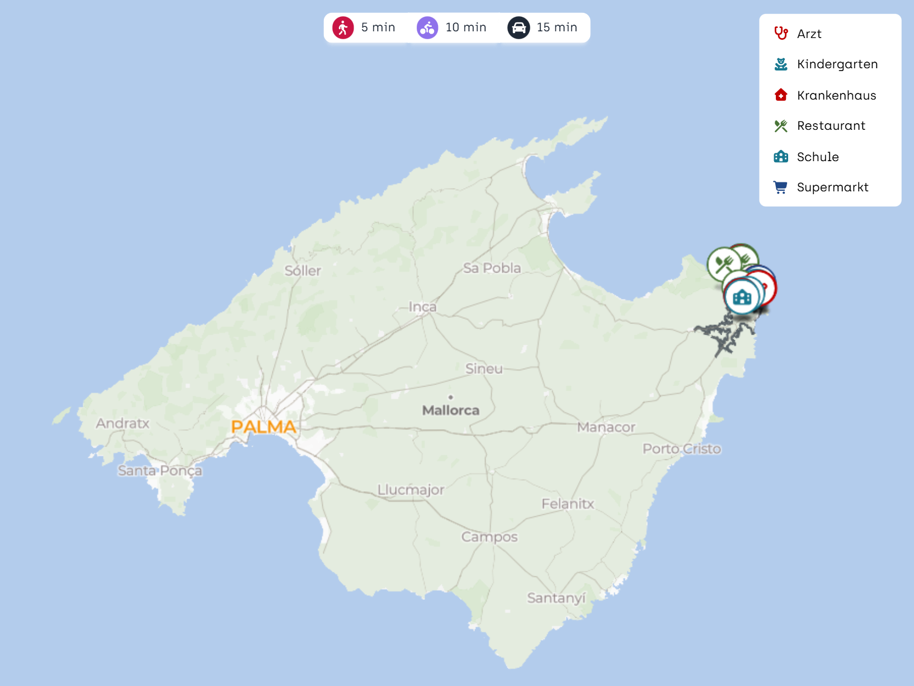
Task: Open the teal school marker on map
Action: click(x=742, y=297)
